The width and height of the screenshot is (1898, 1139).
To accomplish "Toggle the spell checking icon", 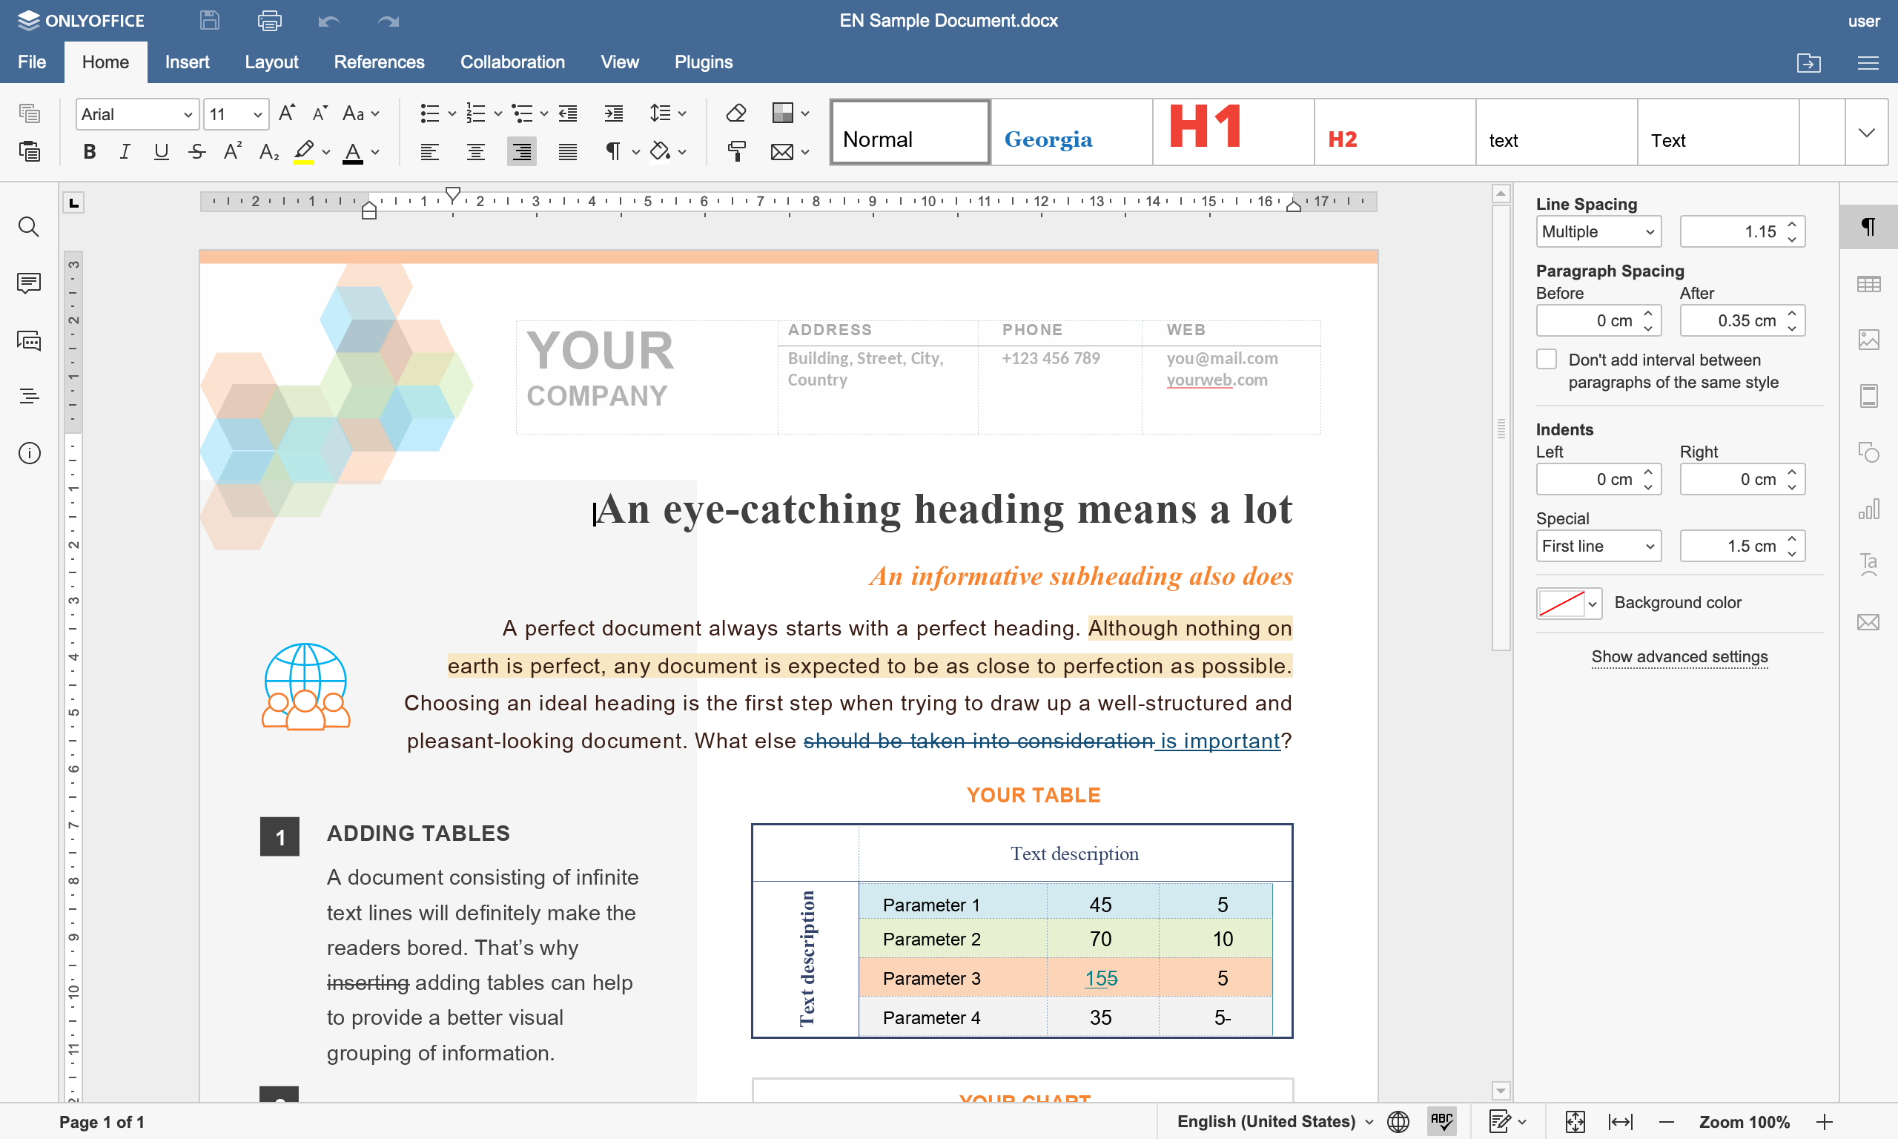I will (x=1441, y=1121).
